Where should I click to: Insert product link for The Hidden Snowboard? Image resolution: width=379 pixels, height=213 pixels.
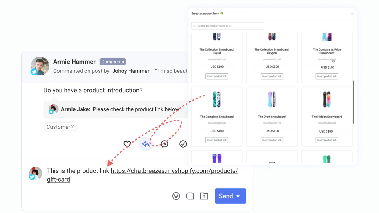coord(327,140)
